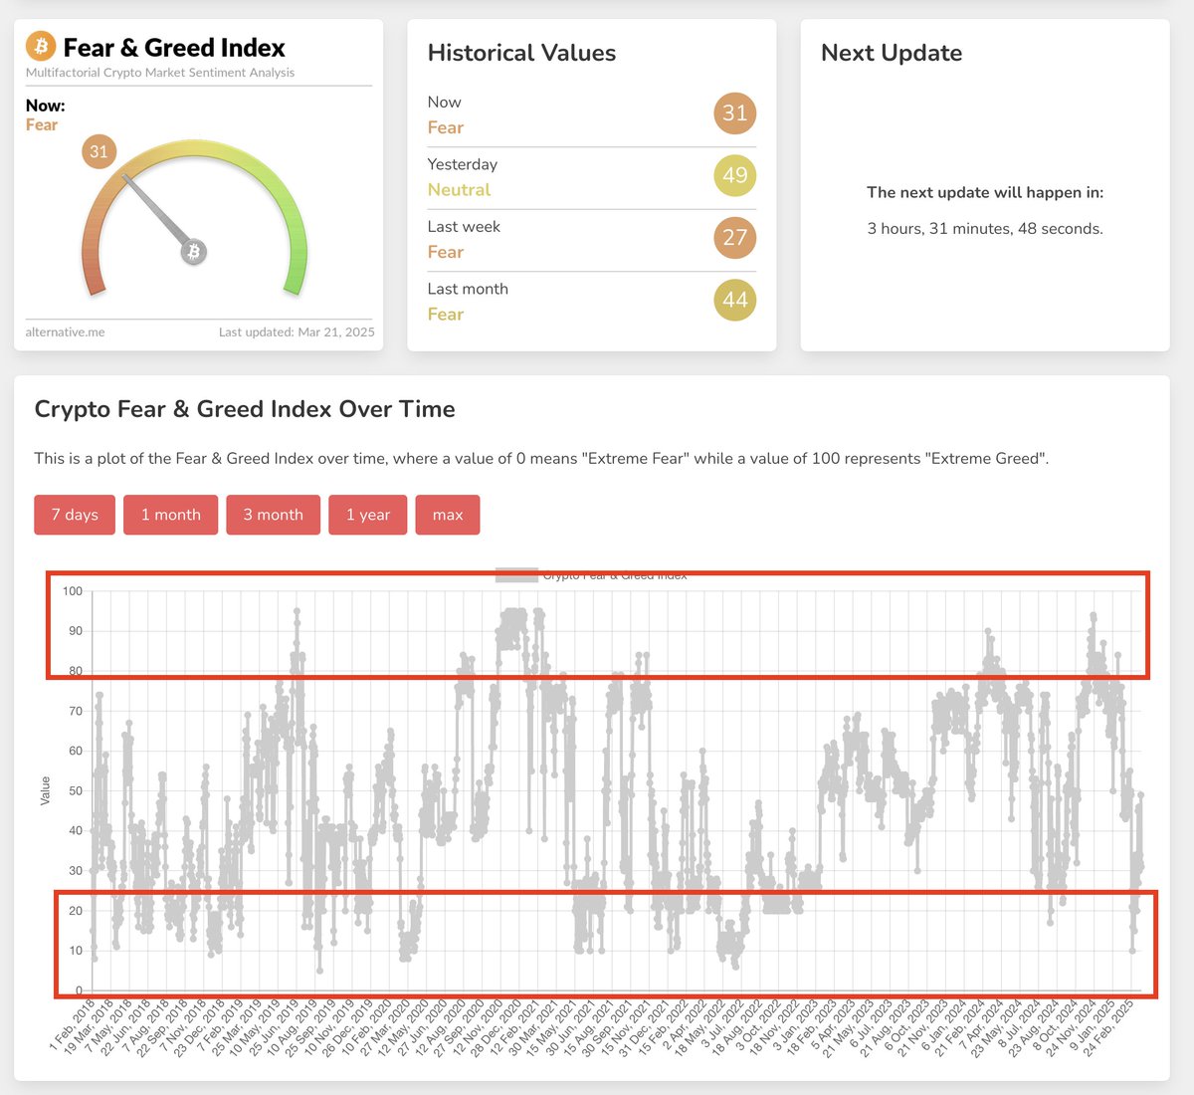This screenshot has height=1095, width=1194.
Task: Click 'The next update will happen in:' text
Action: [985, 193]
